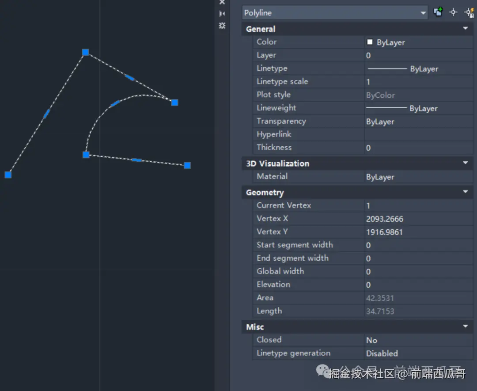
Task: Select the Linetype property label
Action: [272, 68]
